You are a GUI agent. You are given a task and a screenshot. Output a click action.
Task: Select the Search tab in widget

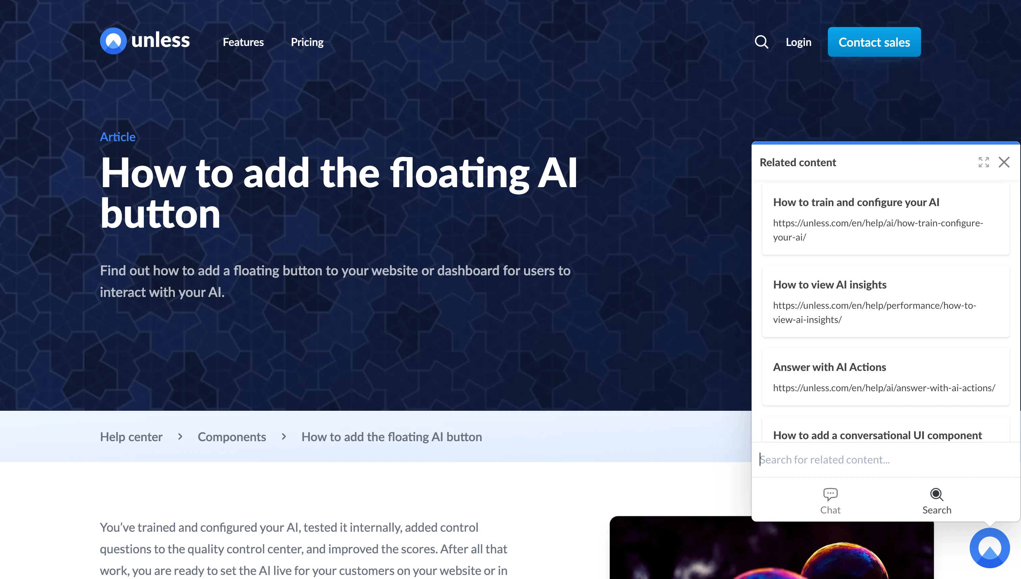(937, 501)
